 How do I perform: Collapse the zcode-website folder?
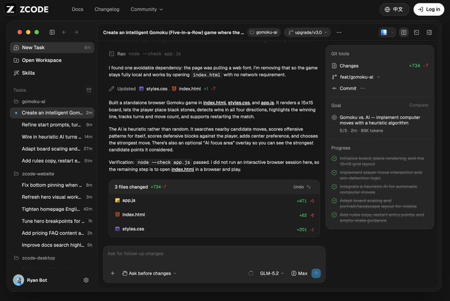coord(34,173)
